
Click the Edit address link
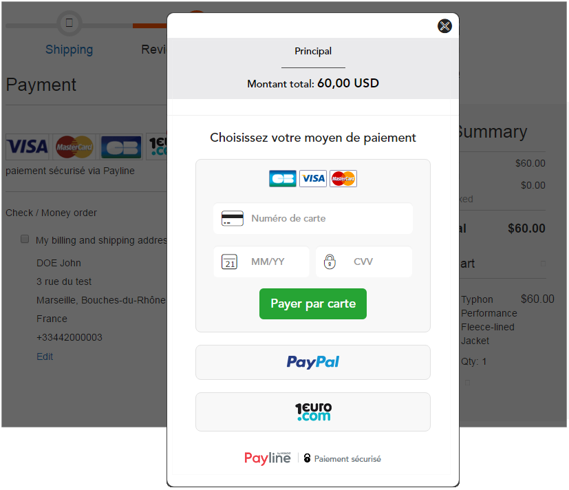coord(45,356)
